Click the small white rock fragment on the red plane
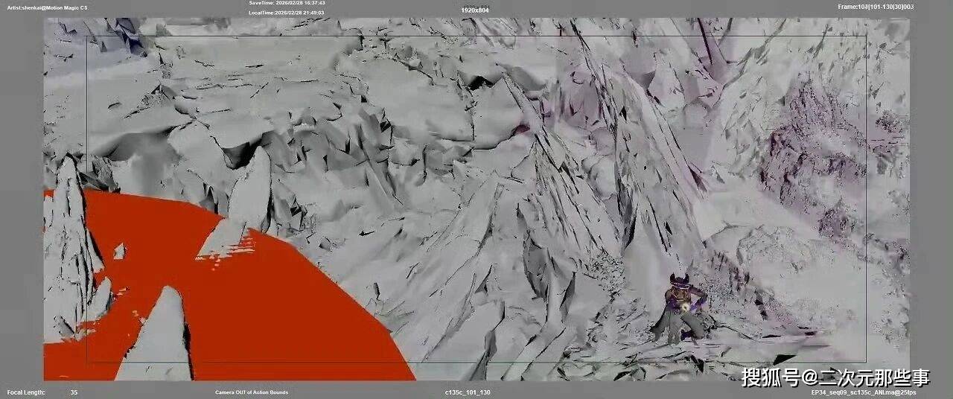The width and height of the screenshot is (953, 399). point(119,252)
